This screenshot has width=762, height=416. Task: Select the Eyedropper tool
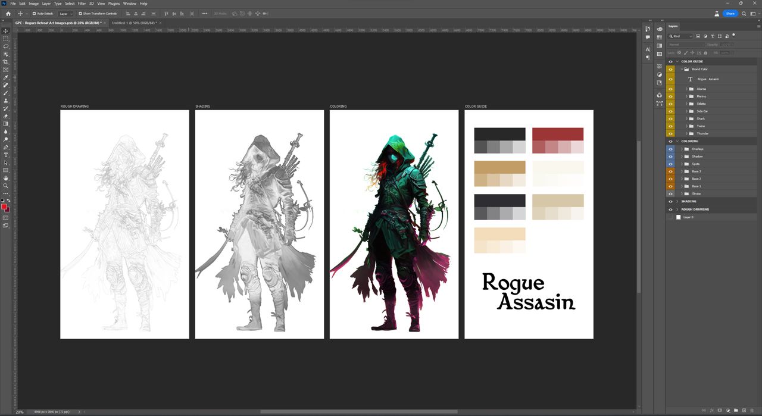pyautogui.click(x=6, y=77)
